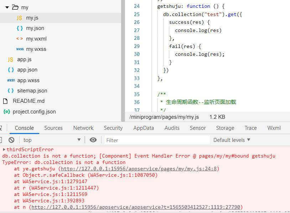Switch to the Network tab
The width and height of the screenshot is (290, 213).
point(83,128)
